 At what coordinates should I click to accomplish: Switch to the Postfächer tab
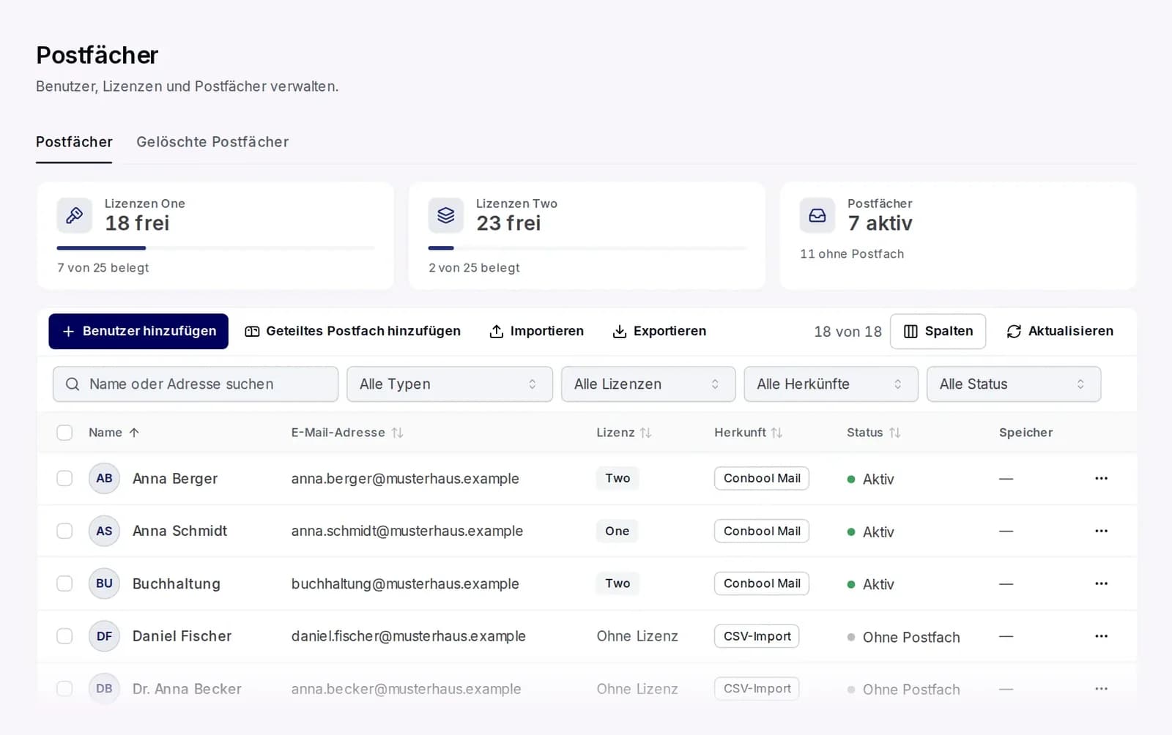tap(74, 142)
